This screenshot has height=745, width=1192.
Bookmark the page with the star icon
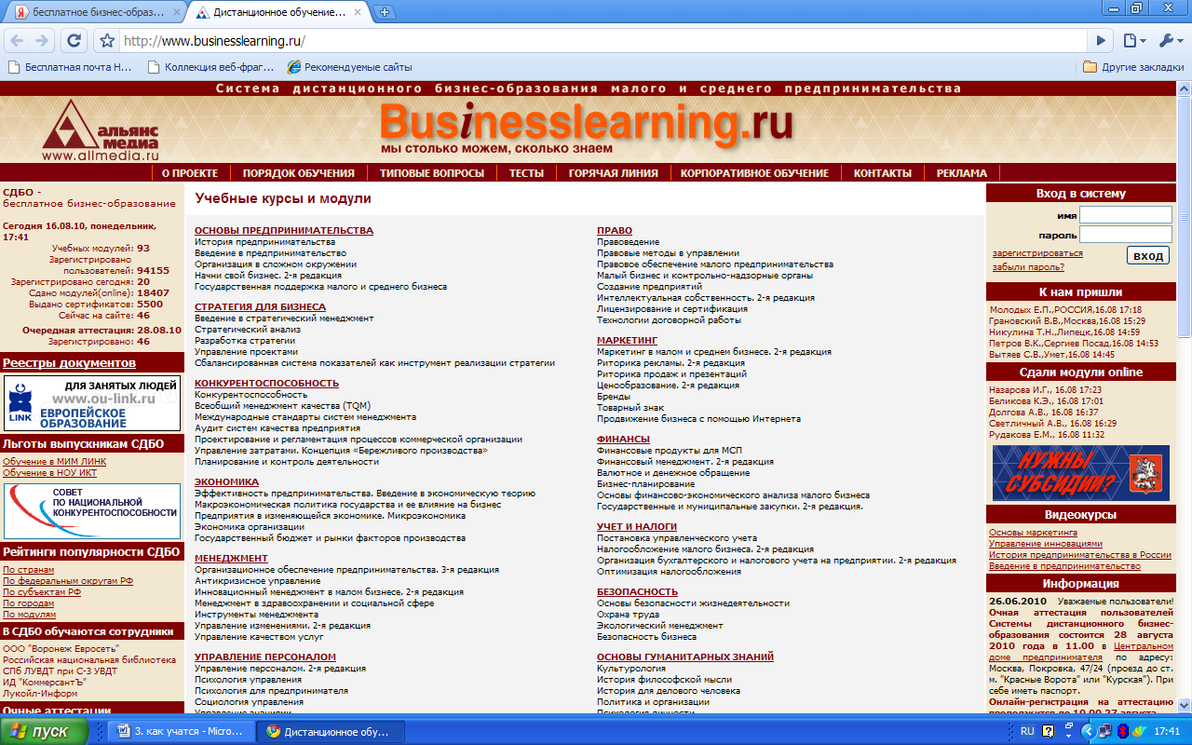tap(107, 41)
